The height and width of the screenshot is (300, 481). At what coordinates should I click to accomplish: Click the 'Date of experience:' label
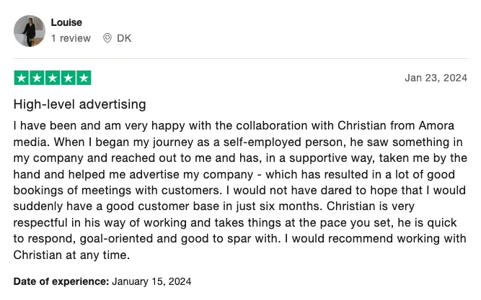(61, 281)
